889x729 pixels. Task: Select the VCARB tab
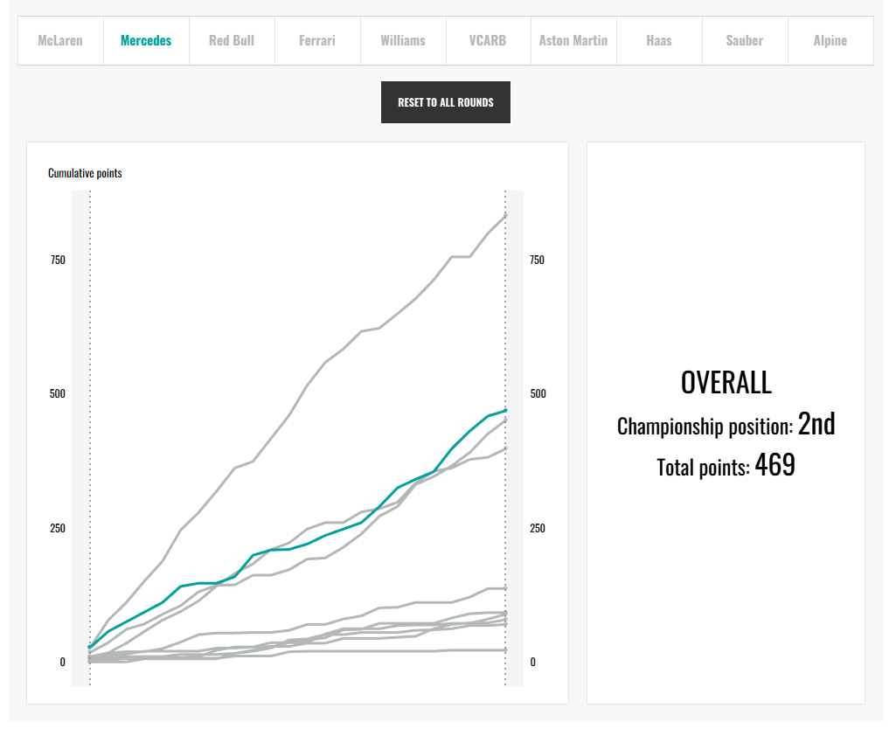tap(488, 41)
